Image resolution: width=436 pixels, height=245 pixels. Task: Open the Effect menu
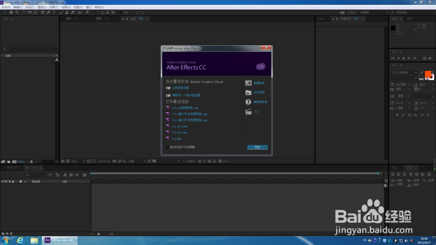pos(54,7)
